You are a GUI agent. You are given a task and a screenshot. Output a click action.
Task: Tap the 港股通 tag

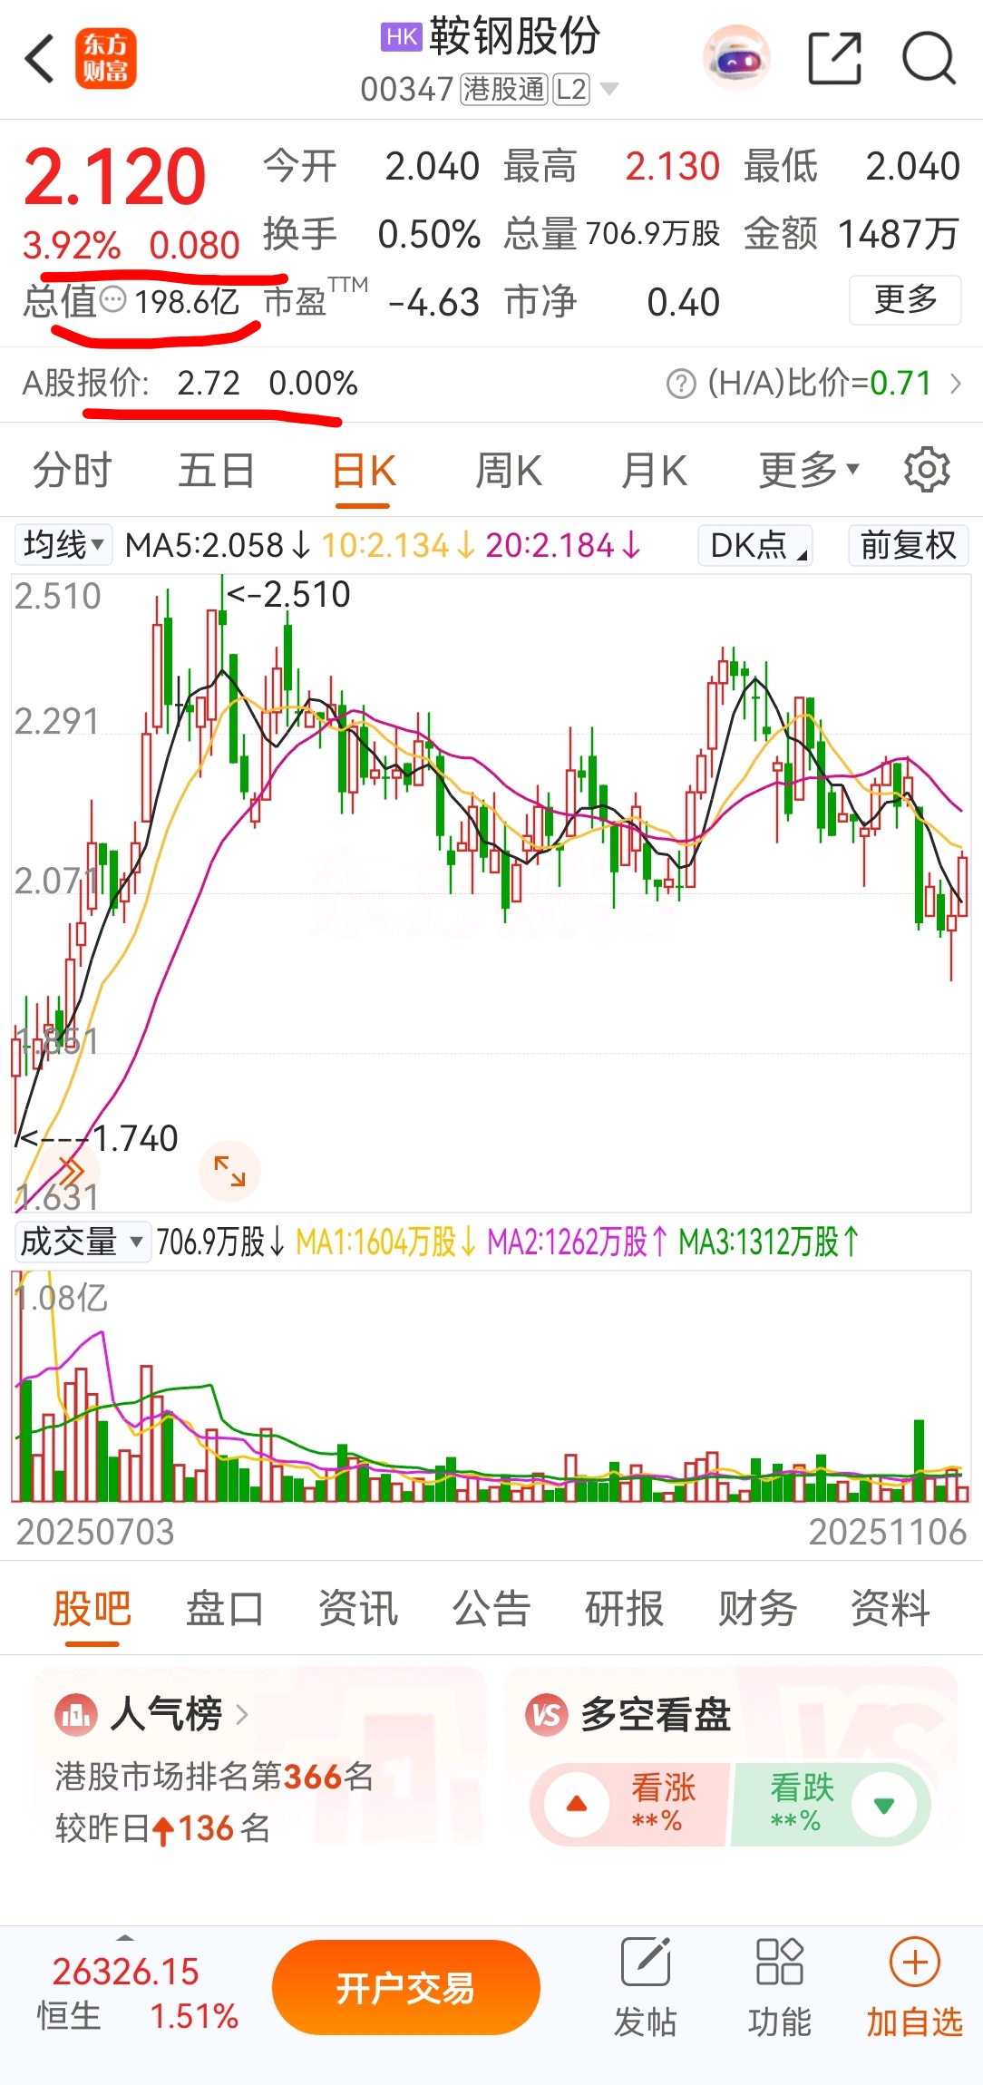point(504,89)
